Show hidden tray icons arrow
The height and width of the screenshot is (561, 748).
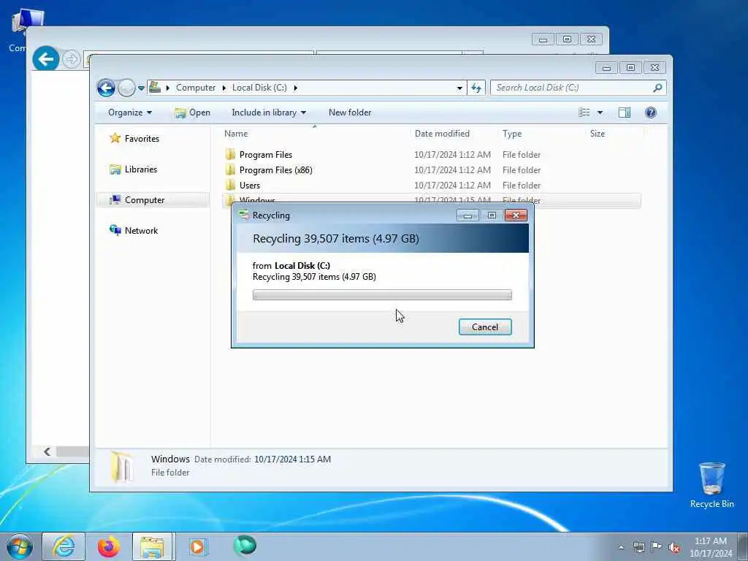pos(621,547)
